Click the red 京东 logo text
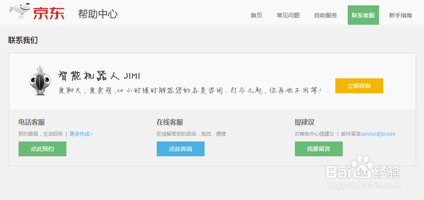The width and height of the screenshot is (424, 200). coord(49,13)
